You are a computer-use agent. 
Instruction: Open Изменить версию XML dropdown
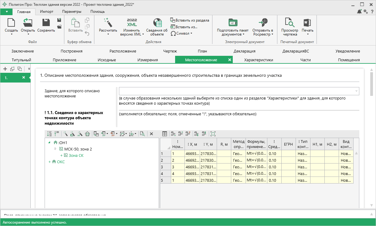point(132,32)
